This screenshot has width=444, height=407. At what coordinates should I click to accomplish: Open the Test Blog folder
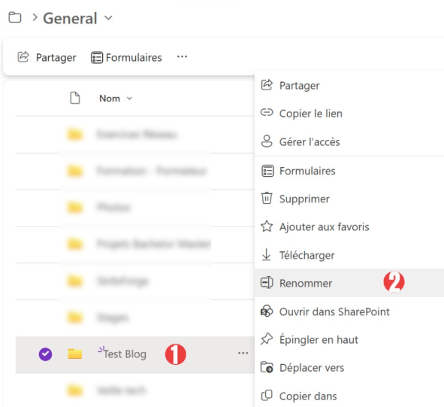click(x=125, y=354)
